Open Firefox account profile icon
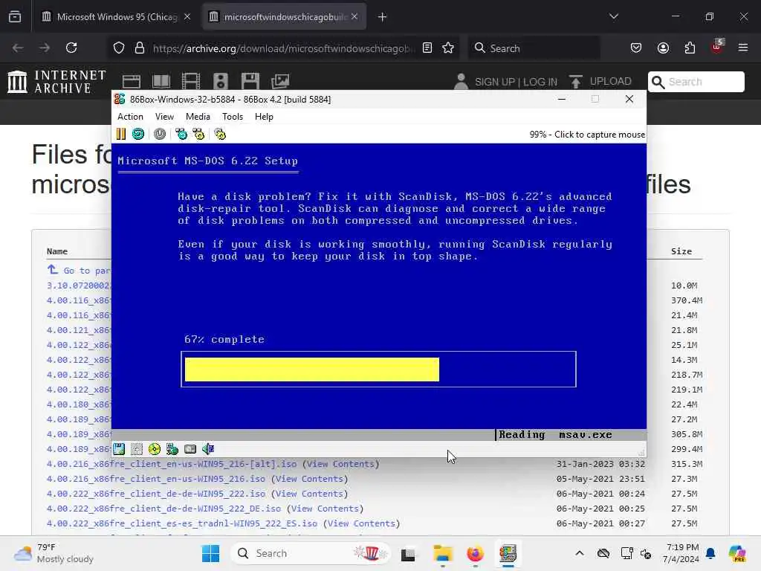Viewport: 761px width, 571px height. point(663,48)
